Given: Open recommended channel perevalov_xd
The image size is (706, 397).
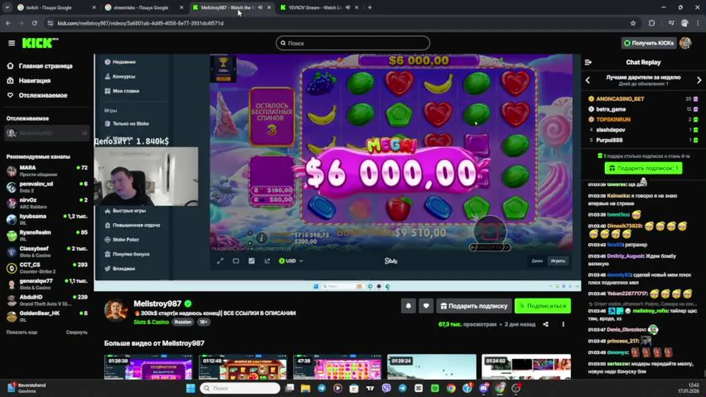Looking at the screenshot, I should click(46, 186).
